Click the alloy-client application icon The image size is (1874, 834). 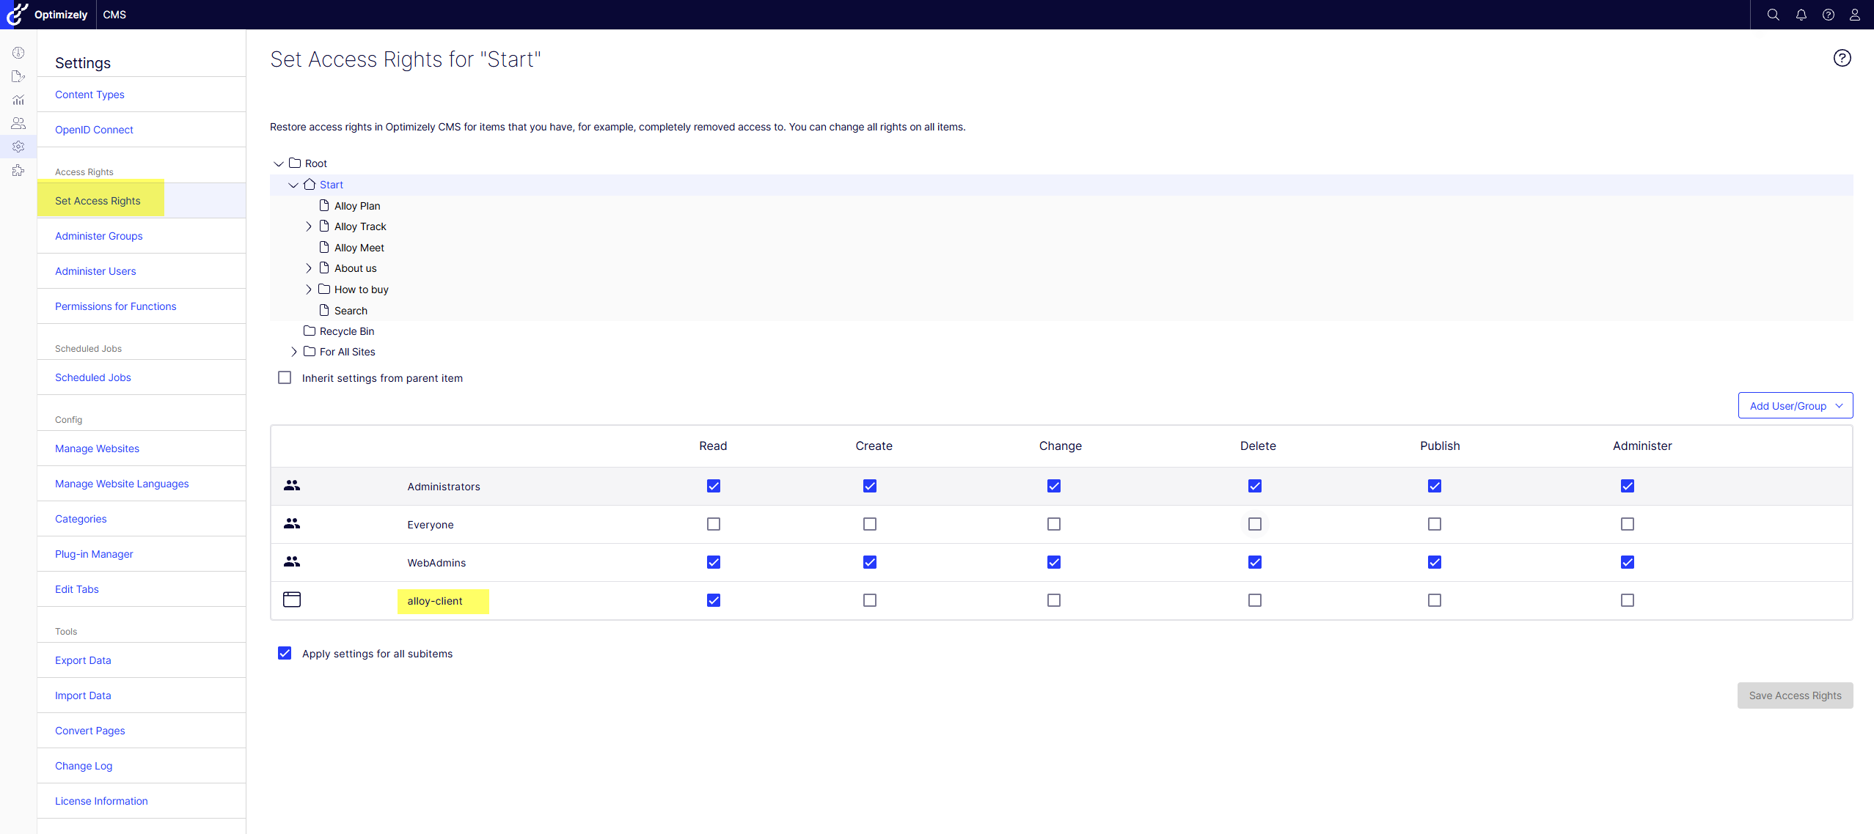[x=292, y=599]
